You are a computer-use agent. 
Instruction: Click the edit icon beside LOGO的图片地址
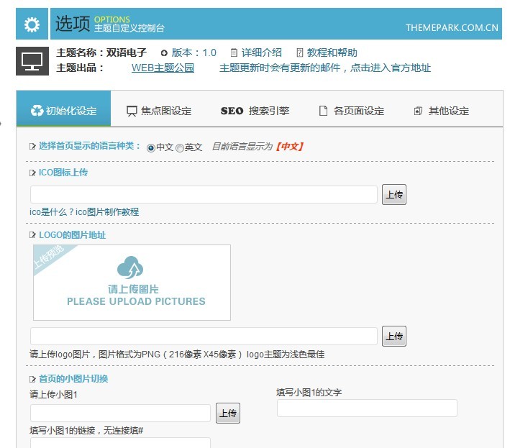pos(32,235)
